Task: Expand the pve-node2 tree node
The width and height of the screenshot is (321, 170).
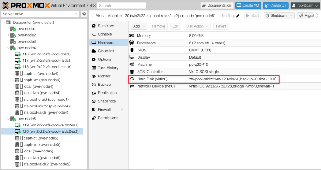Action: click(x=8, y=35)
